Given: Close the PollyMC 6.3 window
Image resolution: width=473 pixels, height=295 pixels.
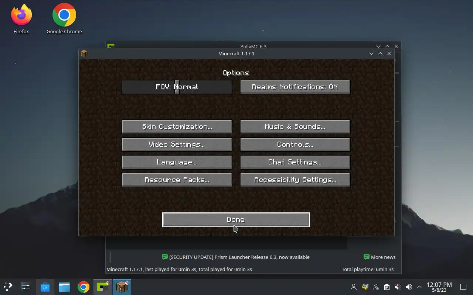Looking at the screenshot, I should 396,46.
